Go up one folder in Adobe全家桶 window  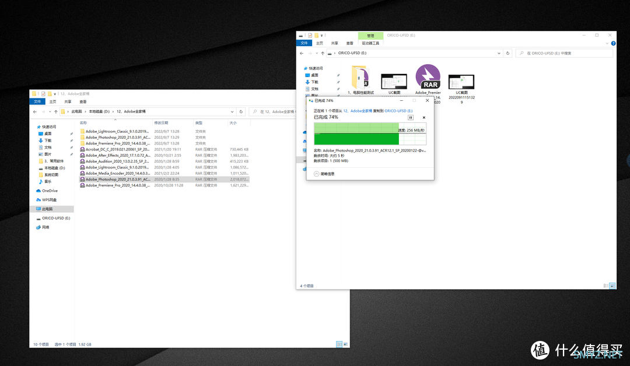pyautogui.click(x=56, y=111)
